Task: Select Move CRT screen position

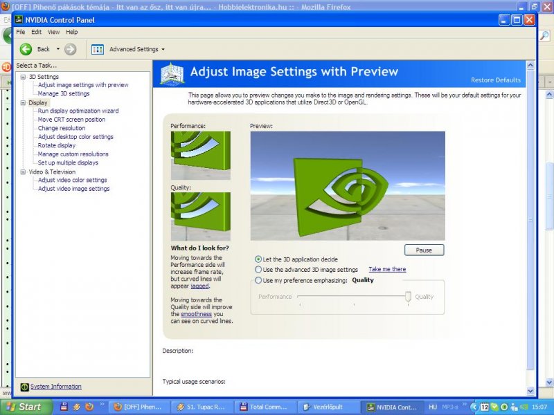Action: (x=71, y=120)
